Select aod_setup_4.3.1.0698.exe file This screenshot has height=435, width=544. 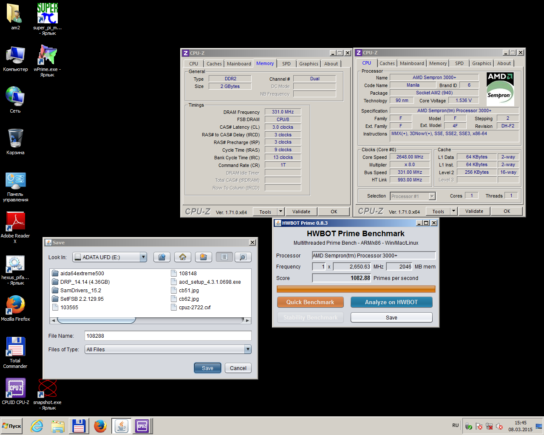206,282
